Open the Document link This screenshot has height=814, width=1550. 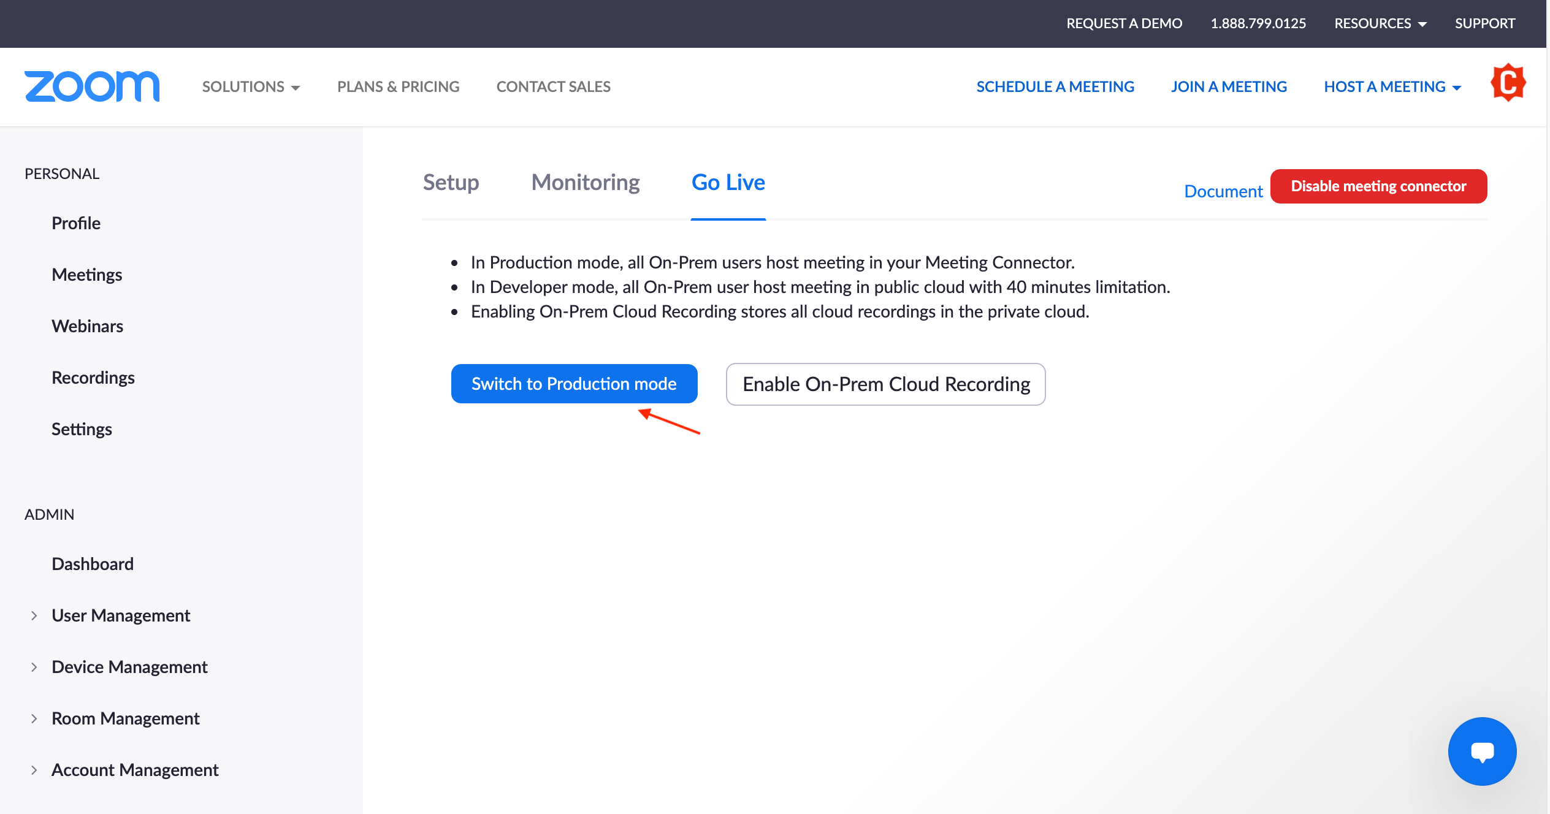(x=1223, y=191)
